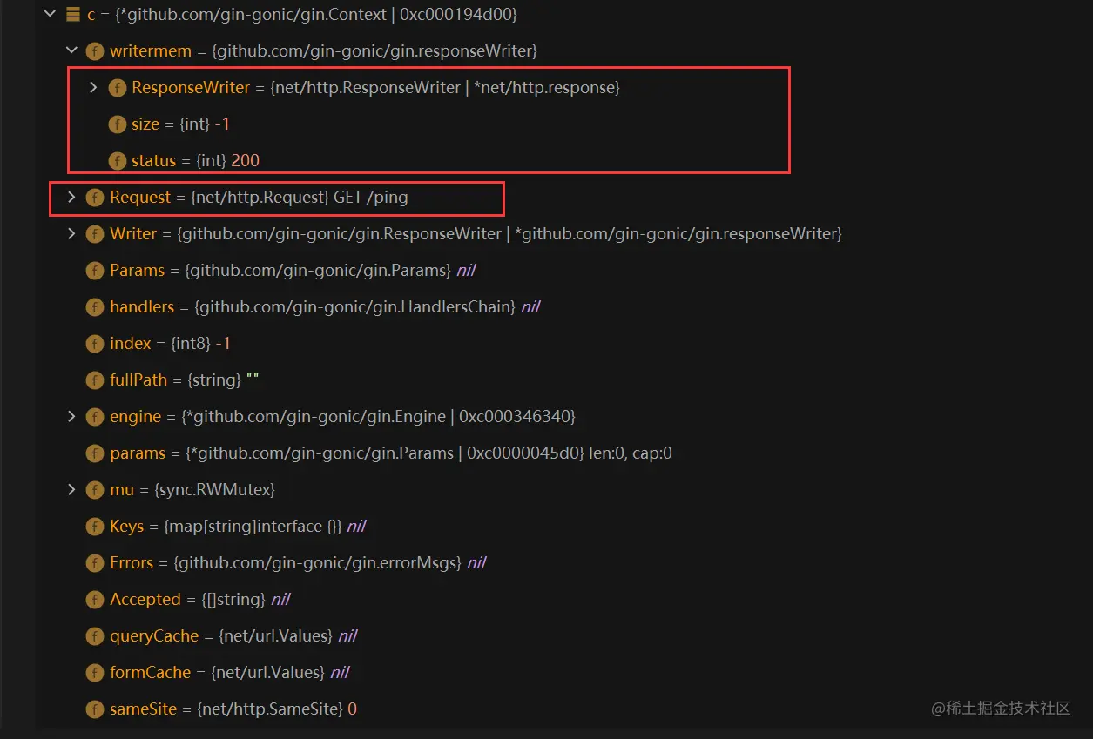This screenshot has height=739, width=1093.
Task: Select the fullPath string row
Action: click(173, 380)
